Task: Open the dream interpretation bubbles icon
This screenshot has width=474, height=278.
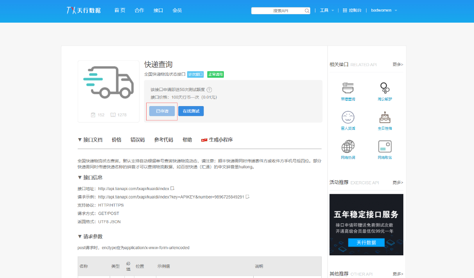Action: pos(385,88)
